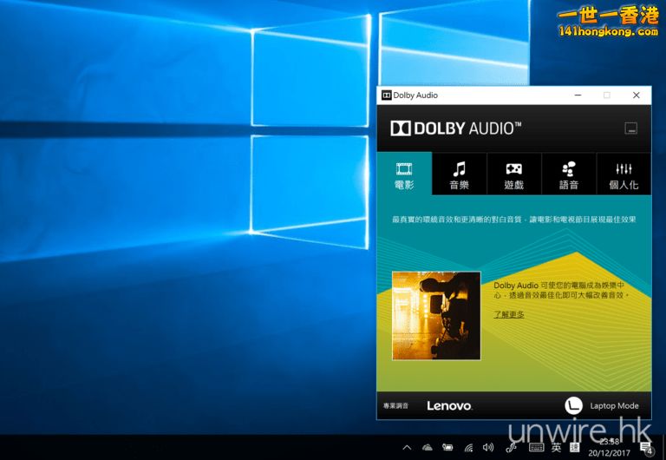Click the 專業調音 text in the footer

395,406
